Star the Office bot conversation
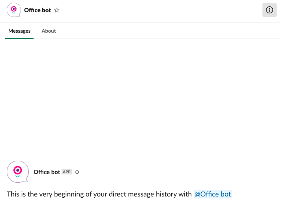281x202 pixels. pyautogui.click(x=56, y=10)
